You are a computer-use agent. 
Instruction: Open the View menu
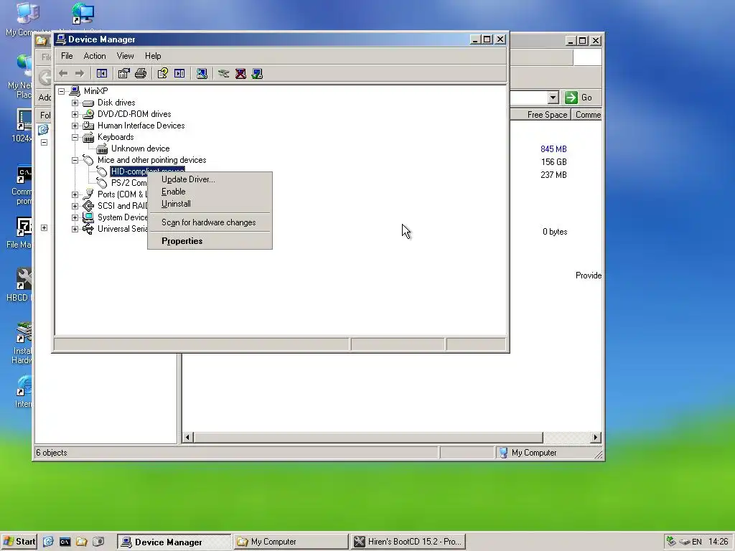[x=125, y=56]
